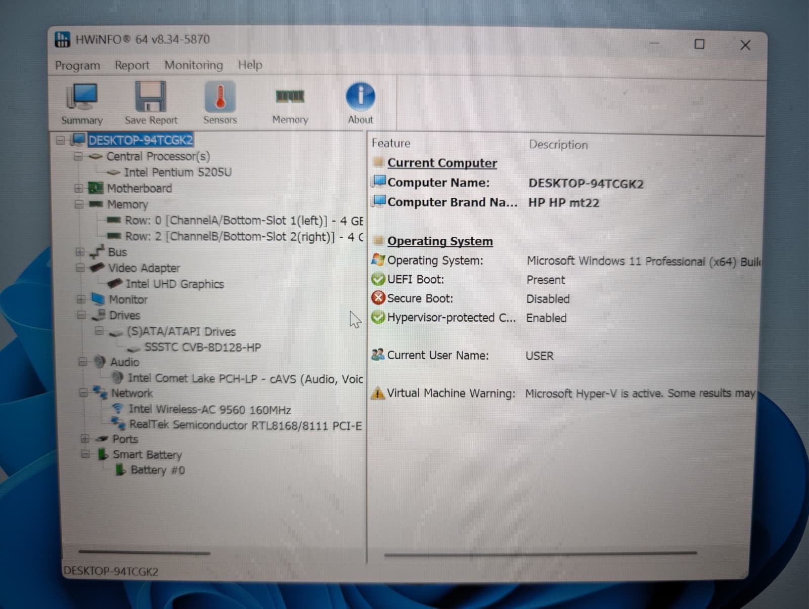Click the Feature column header
This screenshot has height=609, width=809.
[391, 143]
